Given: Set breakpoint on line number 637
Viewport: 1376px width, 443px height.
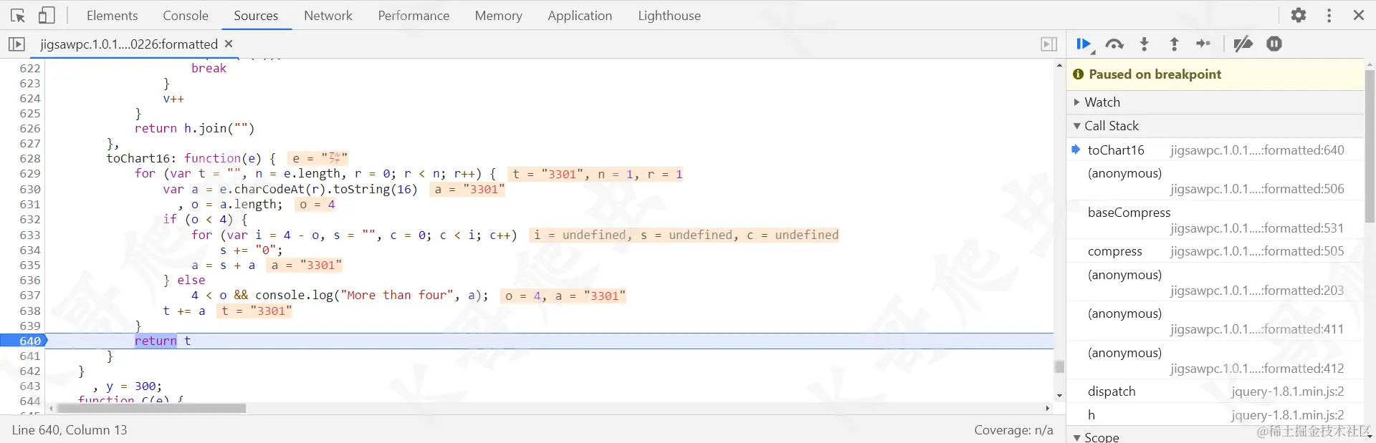Looking at the screenshot, I should tap(30, 296).
